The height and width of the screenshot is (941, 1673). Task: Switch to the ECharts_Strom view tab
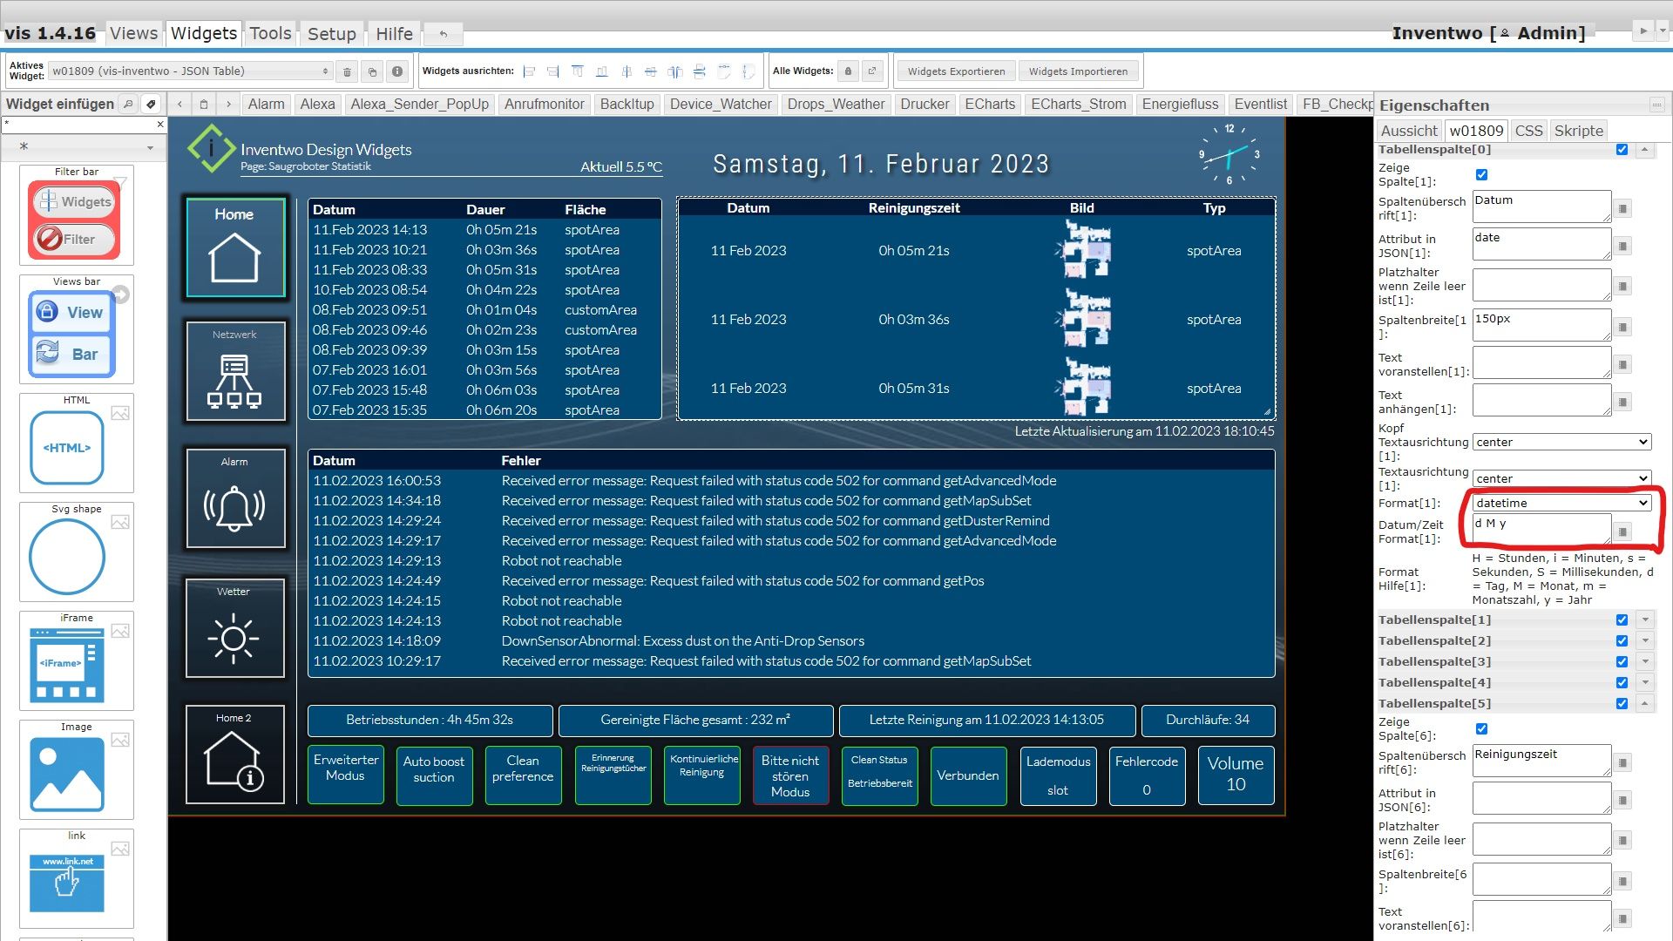(1079, 104)
